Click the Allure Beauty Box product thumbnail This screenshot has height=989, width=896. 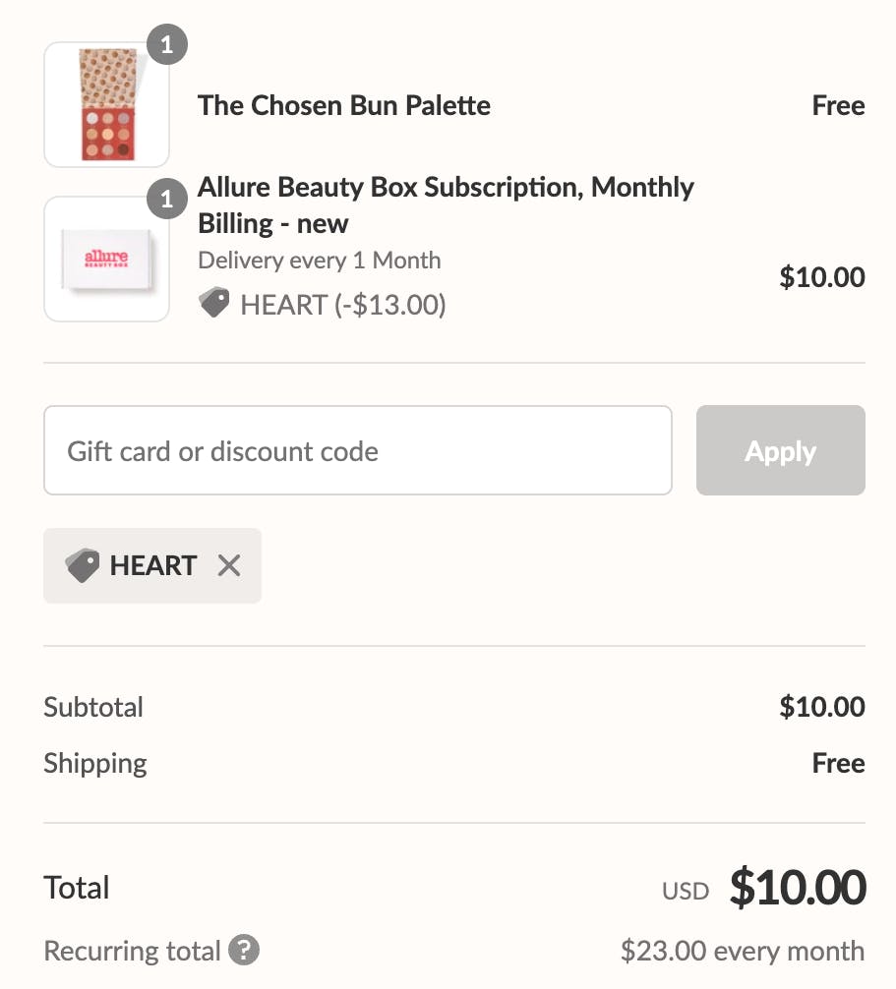[x=106, y=260]
